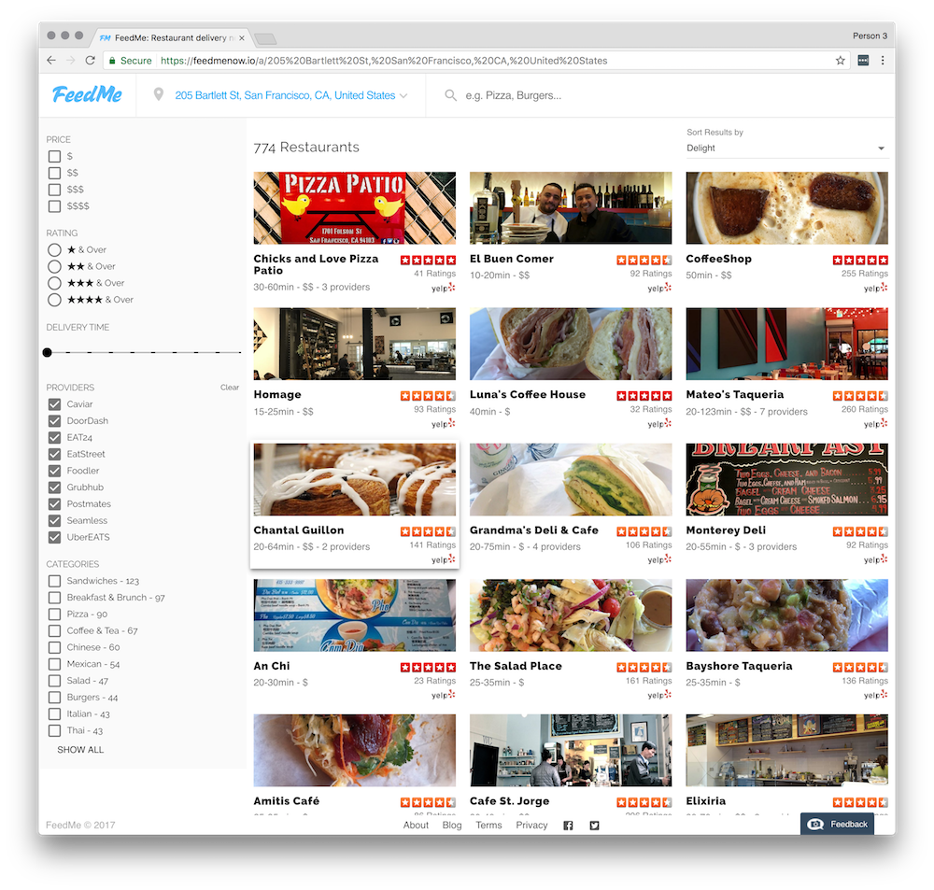Select the three stars & Over rating
This screenshot has width=934, height=890.
point(54,283)
